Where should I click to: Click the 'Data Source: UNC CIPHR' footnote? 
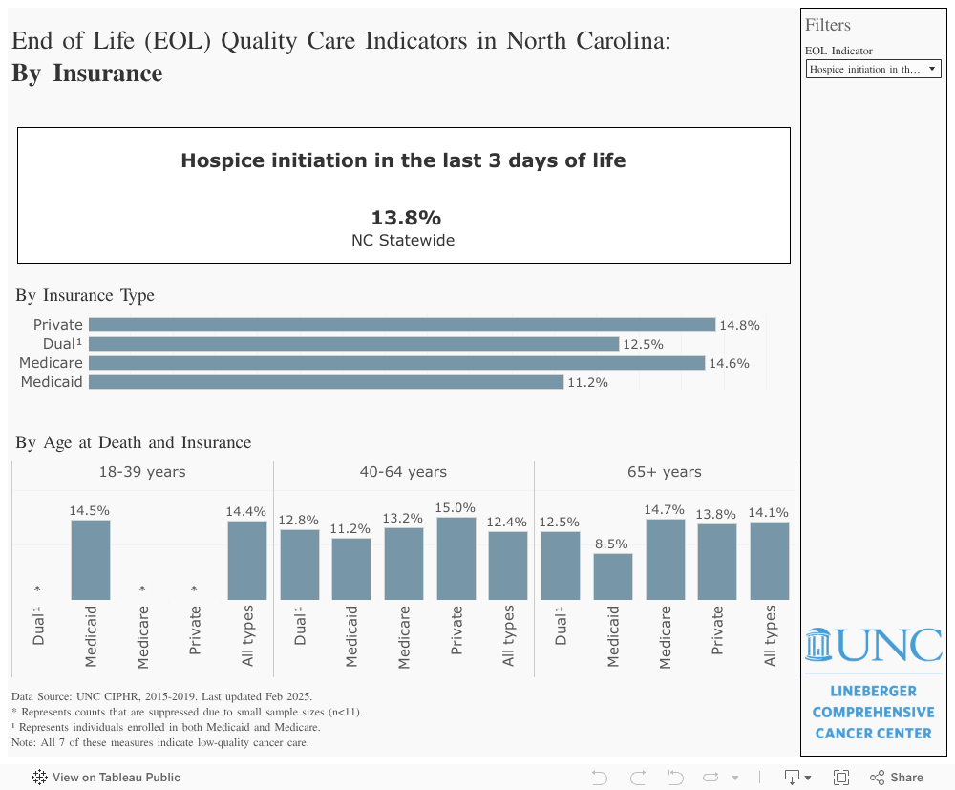click(162, 696)
